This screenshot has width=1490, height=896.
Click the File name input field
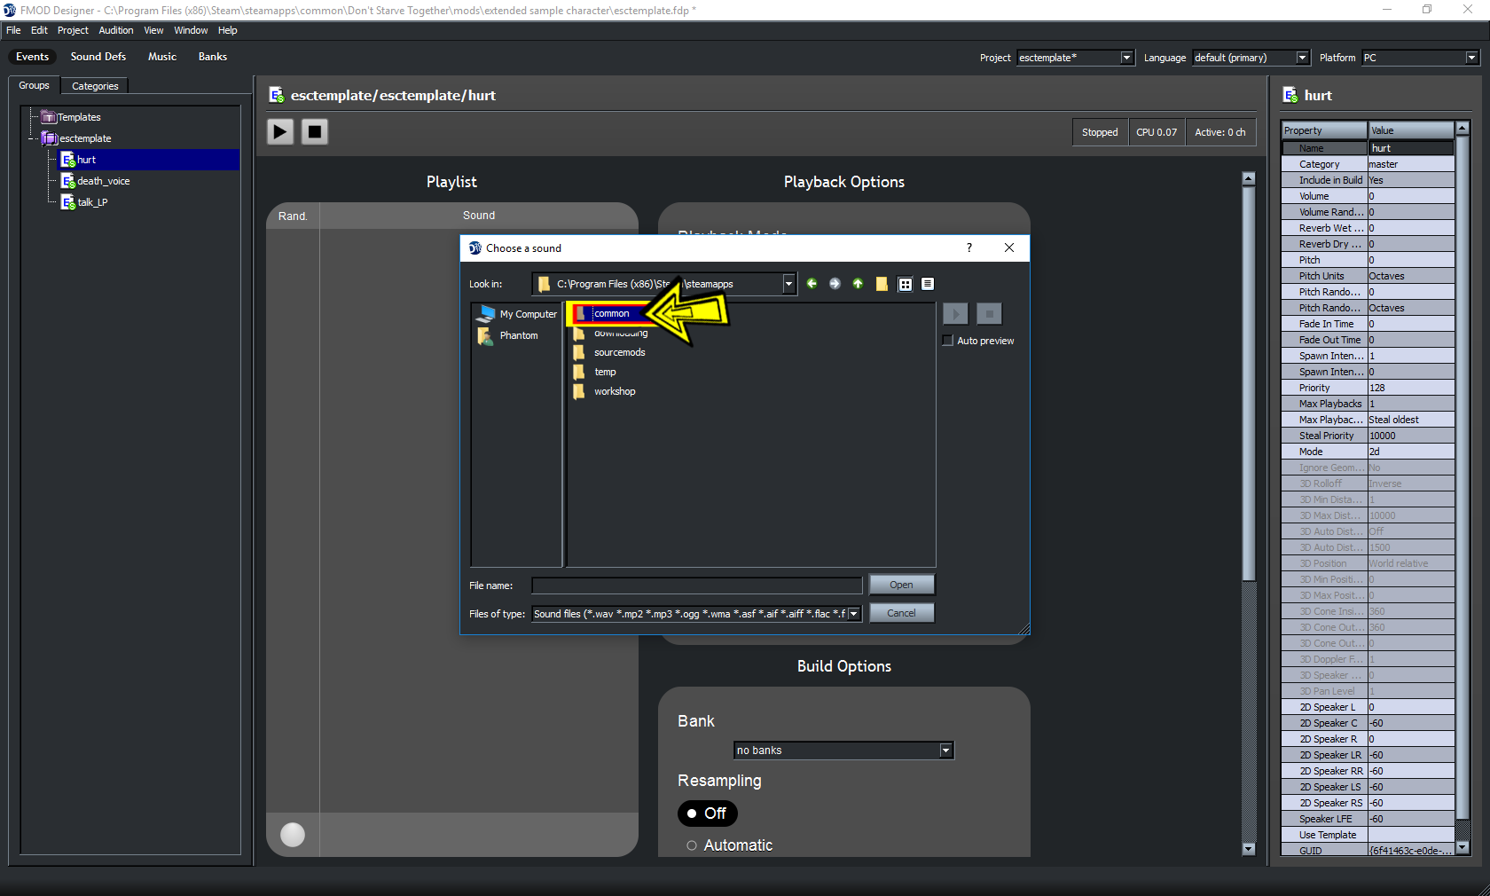pyautogui.click(x=696, y=586)
